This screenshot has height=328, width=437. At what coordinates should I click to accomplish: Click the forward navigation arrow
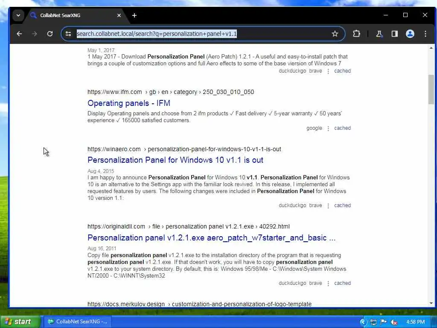tap(35, 34)
